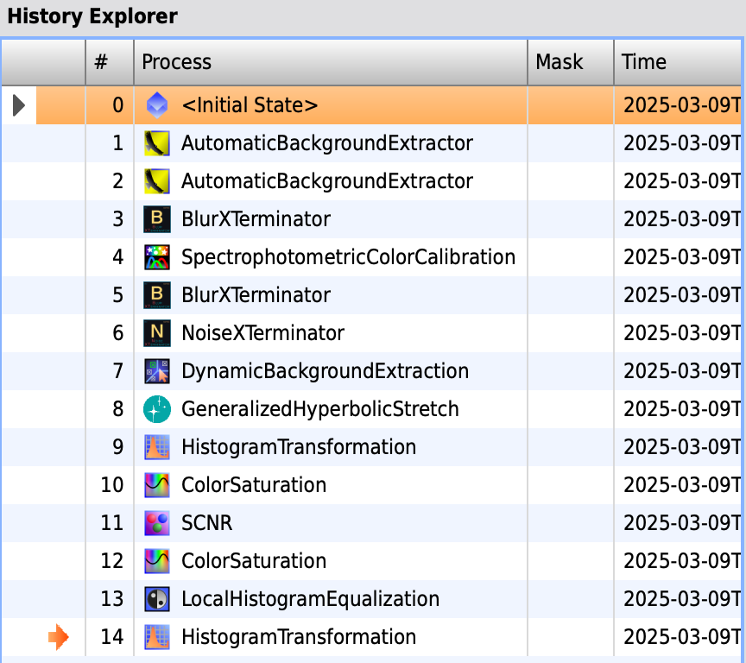Click step number 3
The width and height of the screenshot is (746, 663).
(118, 219)
